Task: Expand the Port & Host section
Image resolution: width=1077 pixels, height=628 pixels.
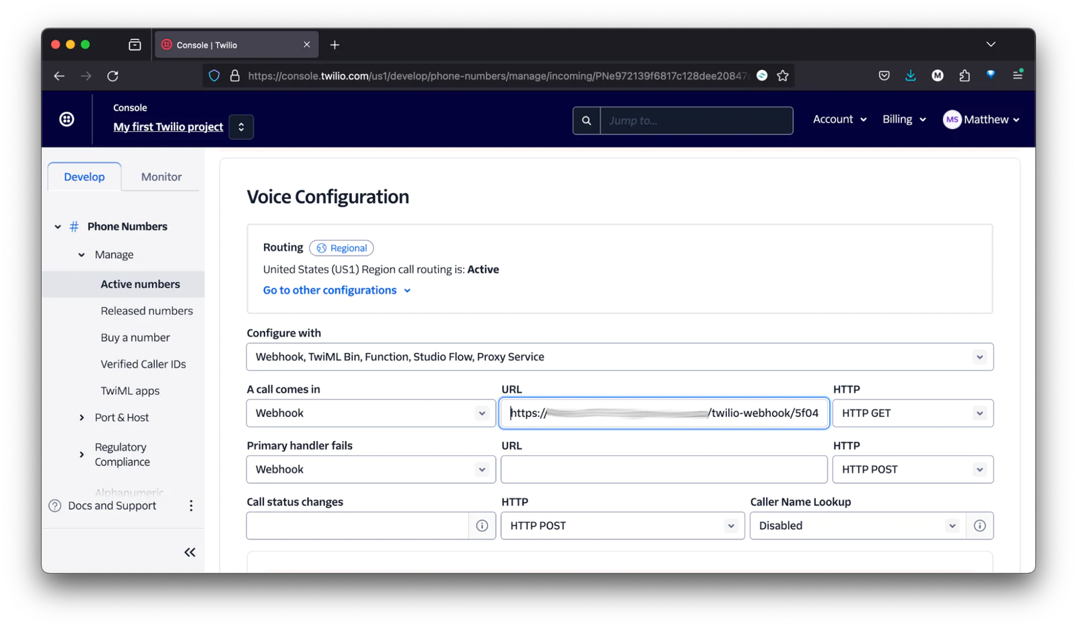Action: [81, 418]
